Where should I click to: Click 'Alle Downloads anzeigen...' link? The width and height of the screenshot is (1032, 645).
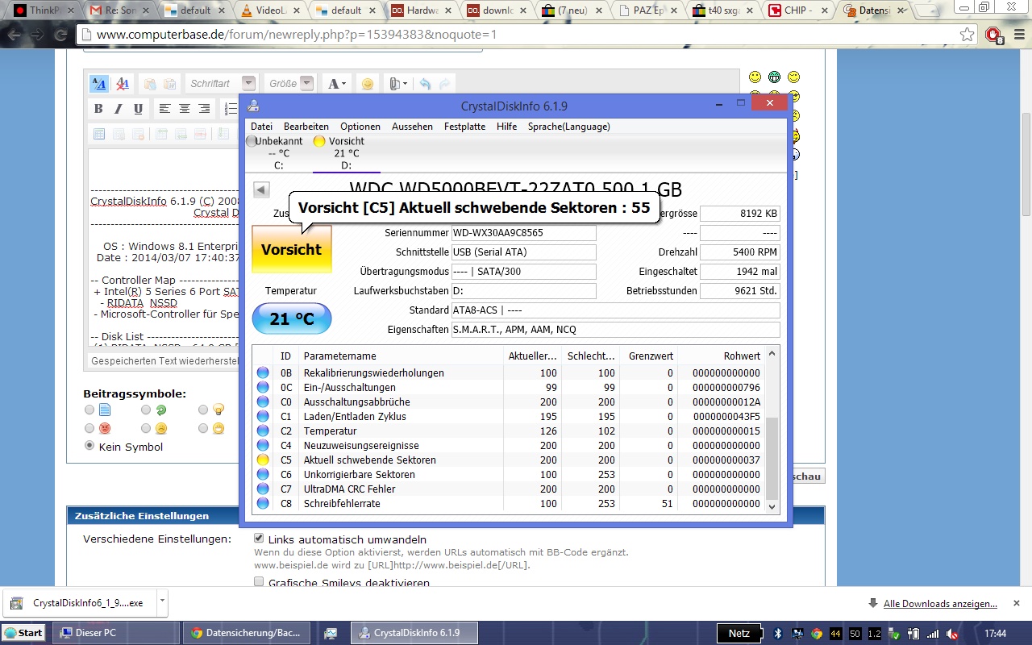940,603
